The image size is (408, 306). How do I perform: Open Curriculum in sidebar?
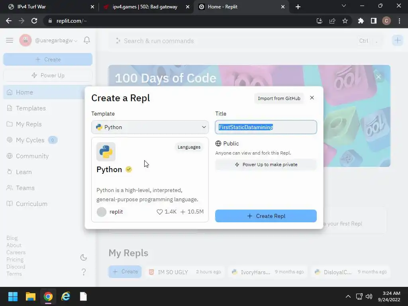point(48,204)
